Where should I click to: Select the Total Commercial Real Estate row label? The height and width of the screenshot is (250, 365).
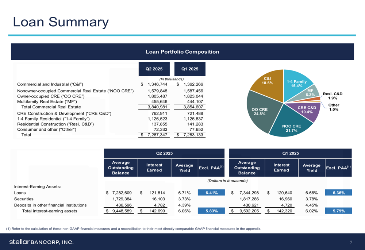coord(51,107)
